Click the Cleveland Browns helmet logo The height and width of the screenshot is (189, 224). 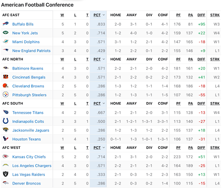point(6,86)
